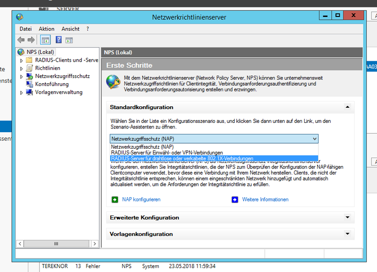Click the Richtlinien scroll icon in tree

point(30,68)
